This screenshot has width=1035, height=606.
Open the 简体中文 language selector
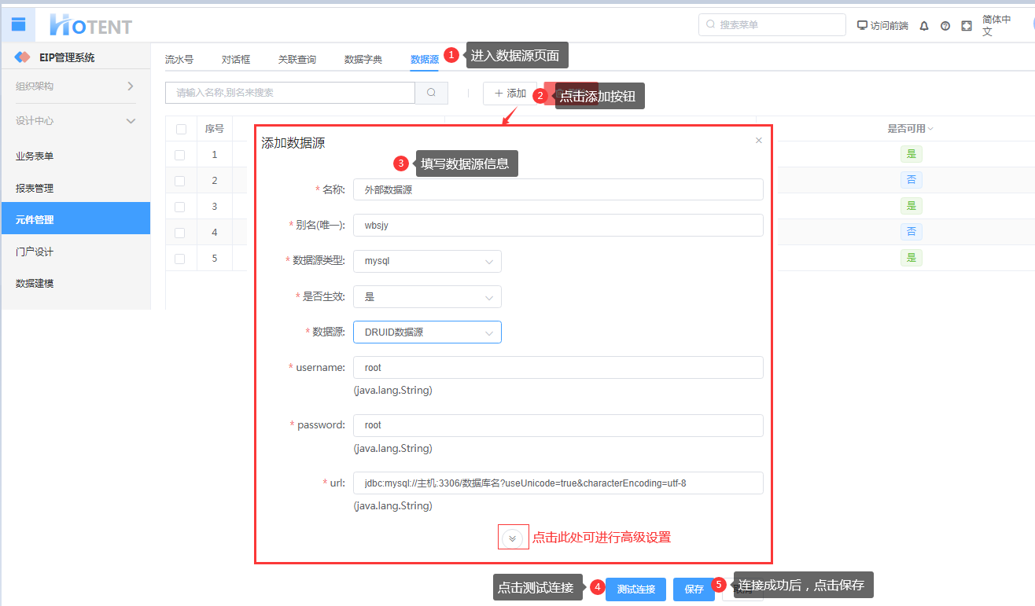pyautogui.click(x=998, y=25)
